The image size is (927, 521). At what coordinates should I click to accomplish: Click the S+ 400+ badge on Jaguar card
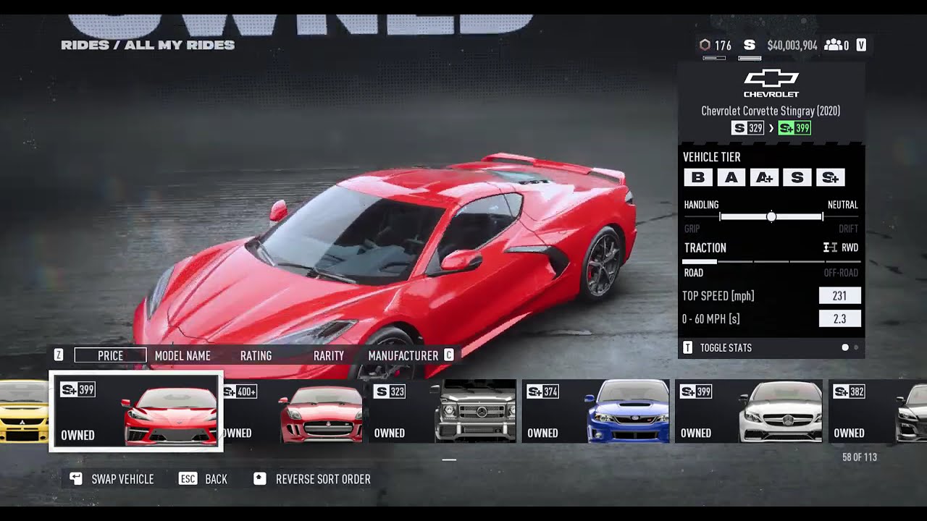pos(240,391)
